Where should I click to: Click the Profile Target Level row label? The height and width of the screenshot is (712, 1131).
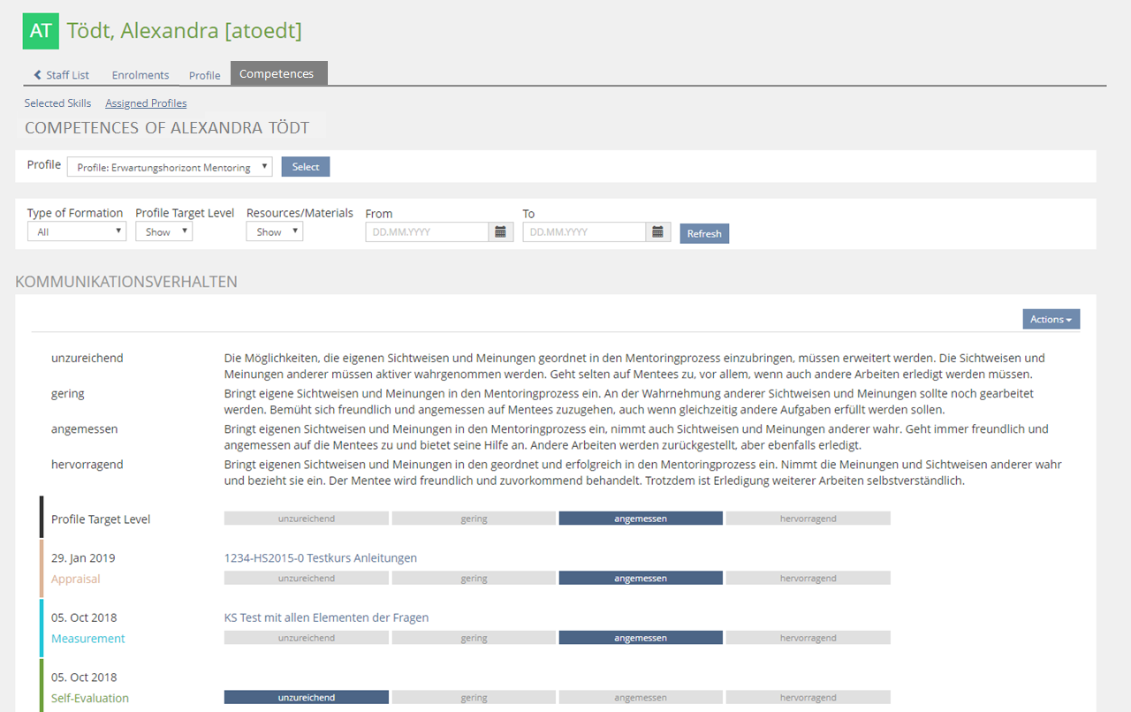[101, 519]
